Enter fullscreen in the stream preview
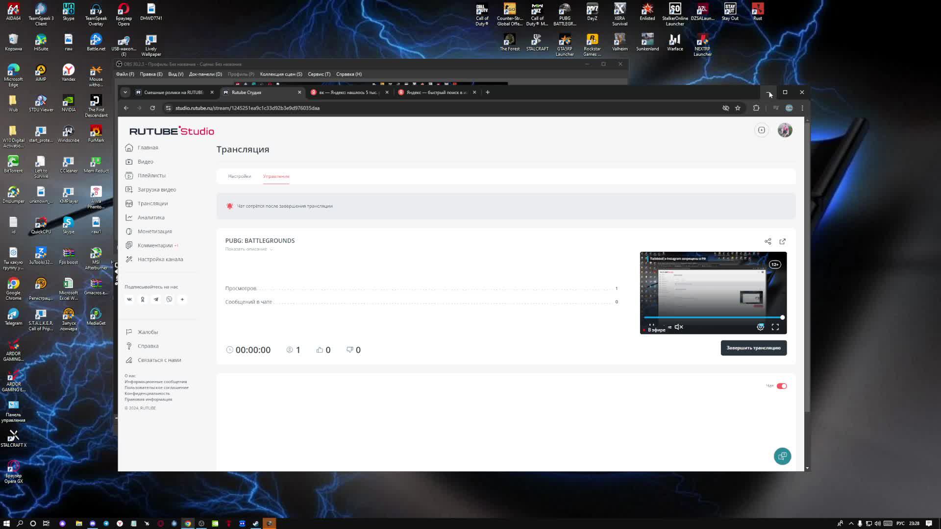The width and height of the screenshot is (941, 529). click(775, 327)
